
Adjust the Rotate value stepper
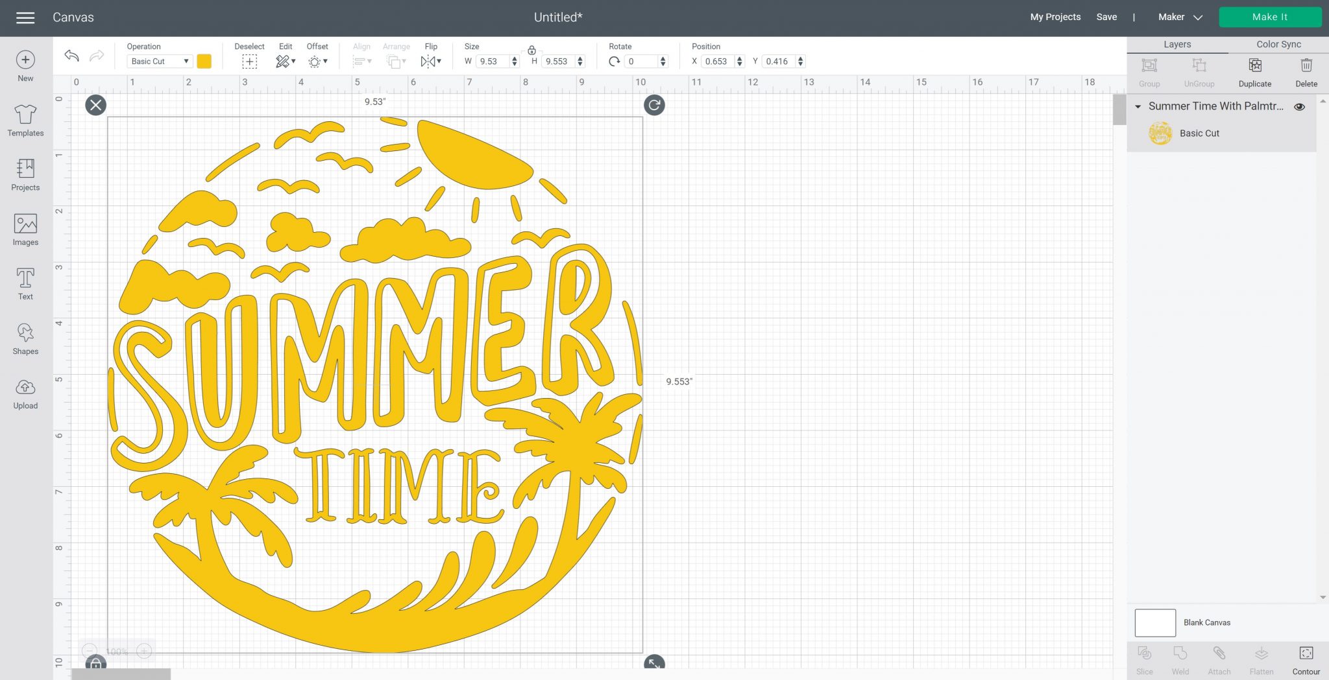pyautogui.click(x=663, y=62)
